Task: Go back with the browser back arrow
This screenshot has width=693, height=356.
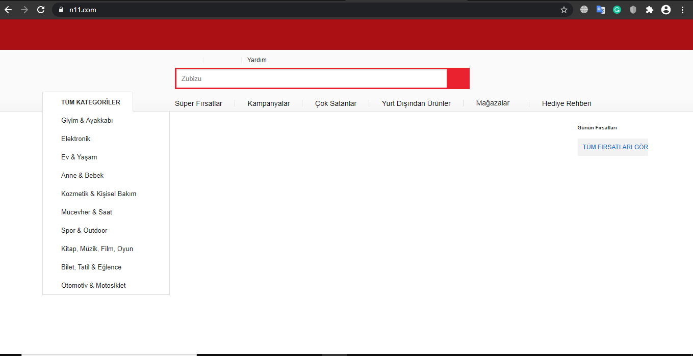Action: coord(8,10)
